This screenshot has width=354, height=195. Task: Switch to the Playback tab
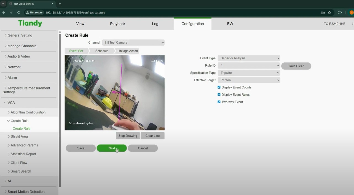click(x=117, y=24)
